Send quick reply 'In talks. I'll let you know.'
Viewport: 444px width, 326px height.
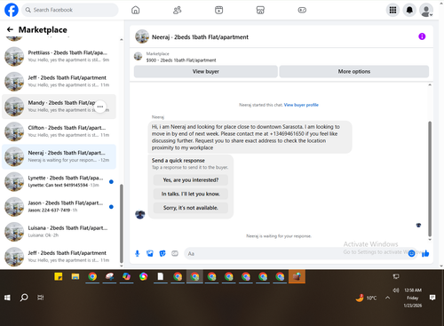pyautogui.click(x=191, y=194)
